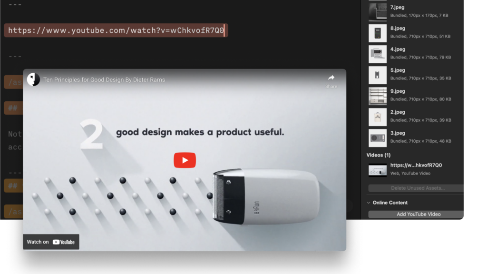
Task: Select 4.jpeg thumbnail in assets list
Action: pyautogui.click(x=377, y=54)
